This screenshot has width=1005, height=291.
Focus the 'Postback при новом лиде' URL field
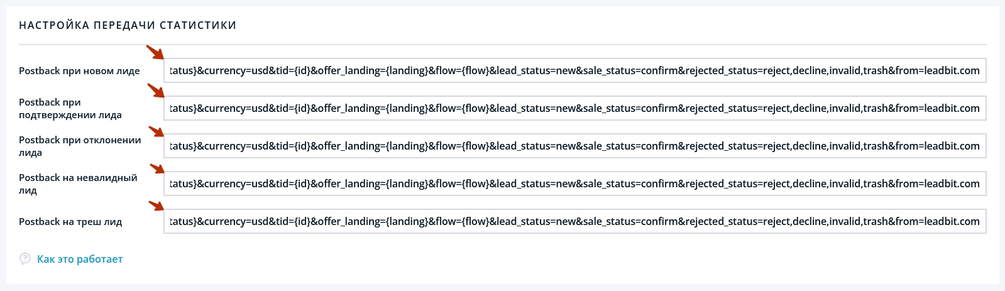pyautogui.click(x=575, y=70)
